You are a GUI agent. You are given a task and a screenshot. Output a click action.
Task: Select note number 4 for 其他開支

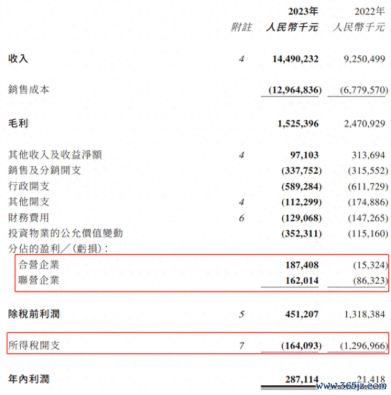coord(242,202)
